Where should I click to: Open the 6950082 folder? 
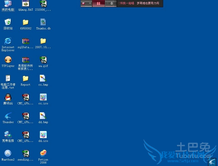coord(26,24)
